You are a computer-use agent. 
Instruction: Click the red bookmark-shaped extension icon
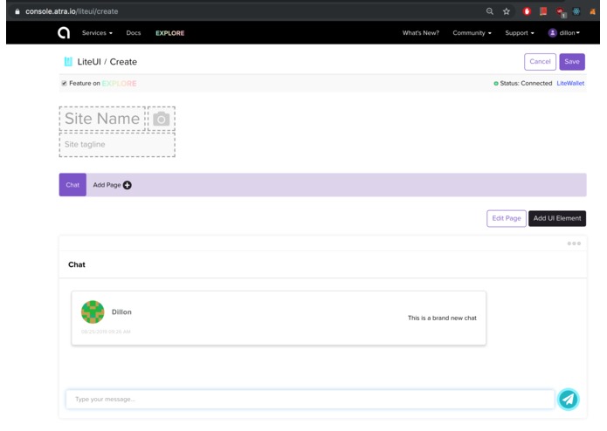coord(543,11)
